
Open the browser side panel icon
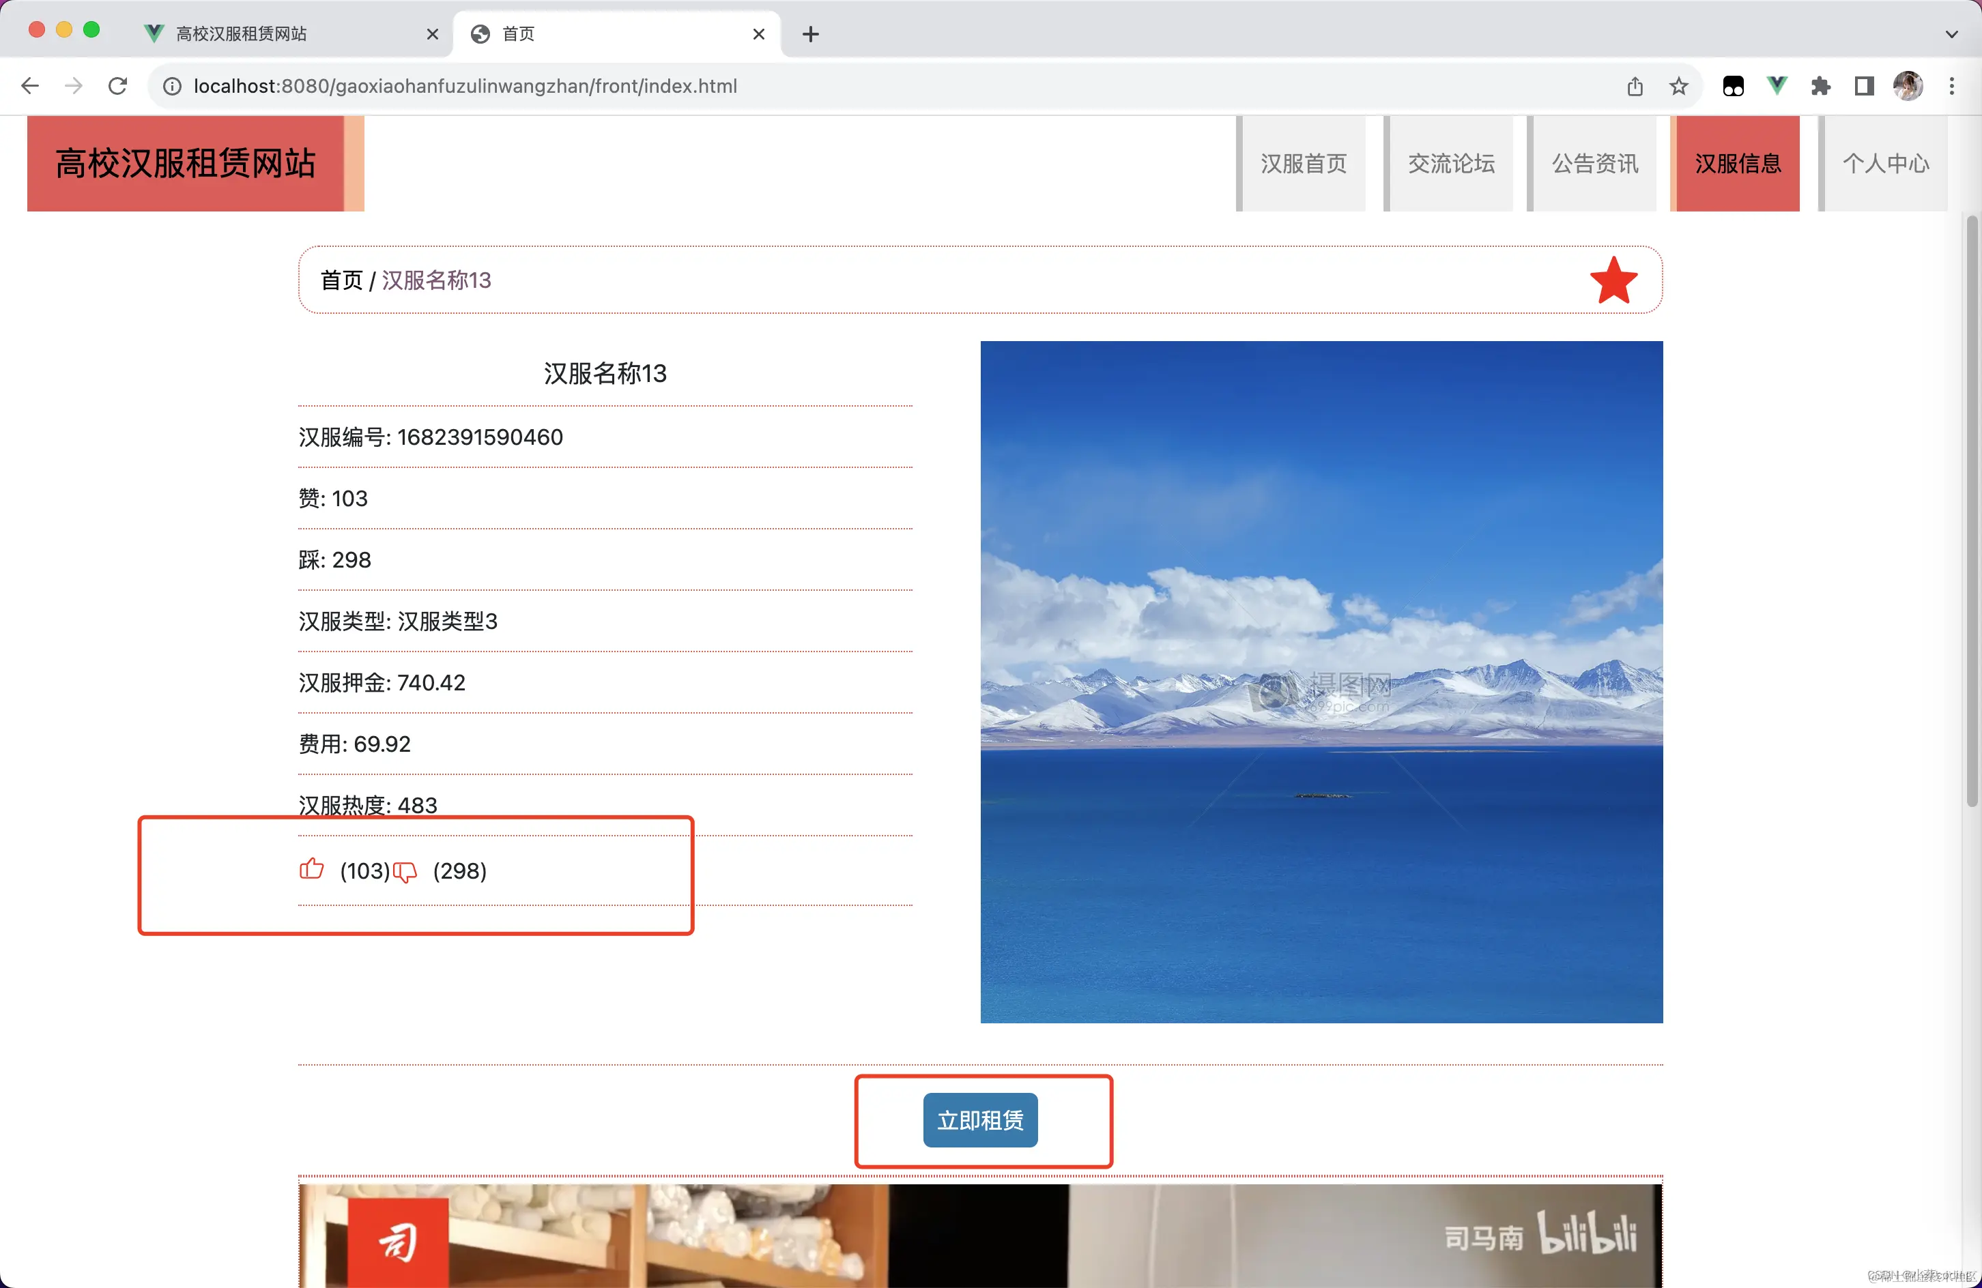point(1863,86)
